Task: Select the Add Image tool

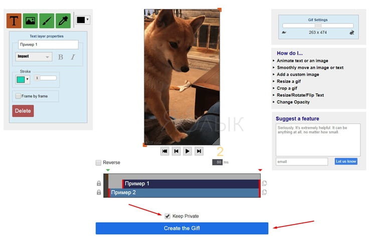Action: coord(30,21)
